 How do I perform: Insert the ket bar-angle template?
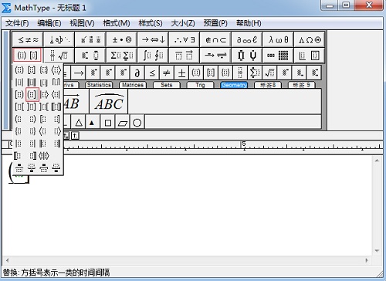[44, 94]
